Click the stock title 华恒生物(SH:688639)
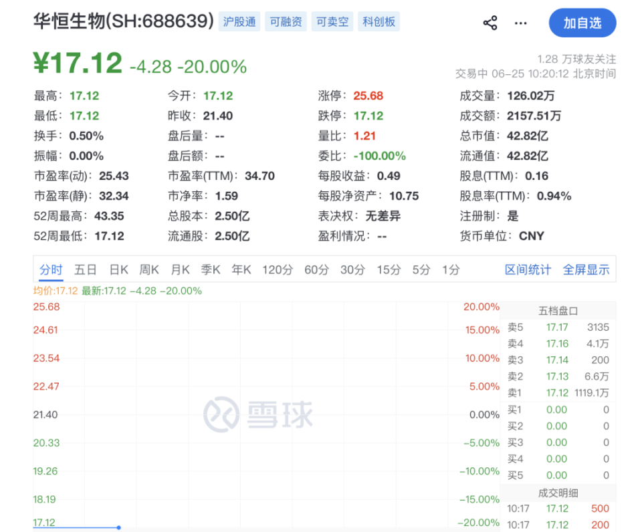The width and height of the screenshot is (642, 532). 124,21
